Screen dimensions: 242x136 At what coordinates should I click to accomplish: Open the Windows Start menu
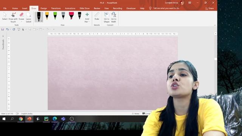[x=4, y=119]
